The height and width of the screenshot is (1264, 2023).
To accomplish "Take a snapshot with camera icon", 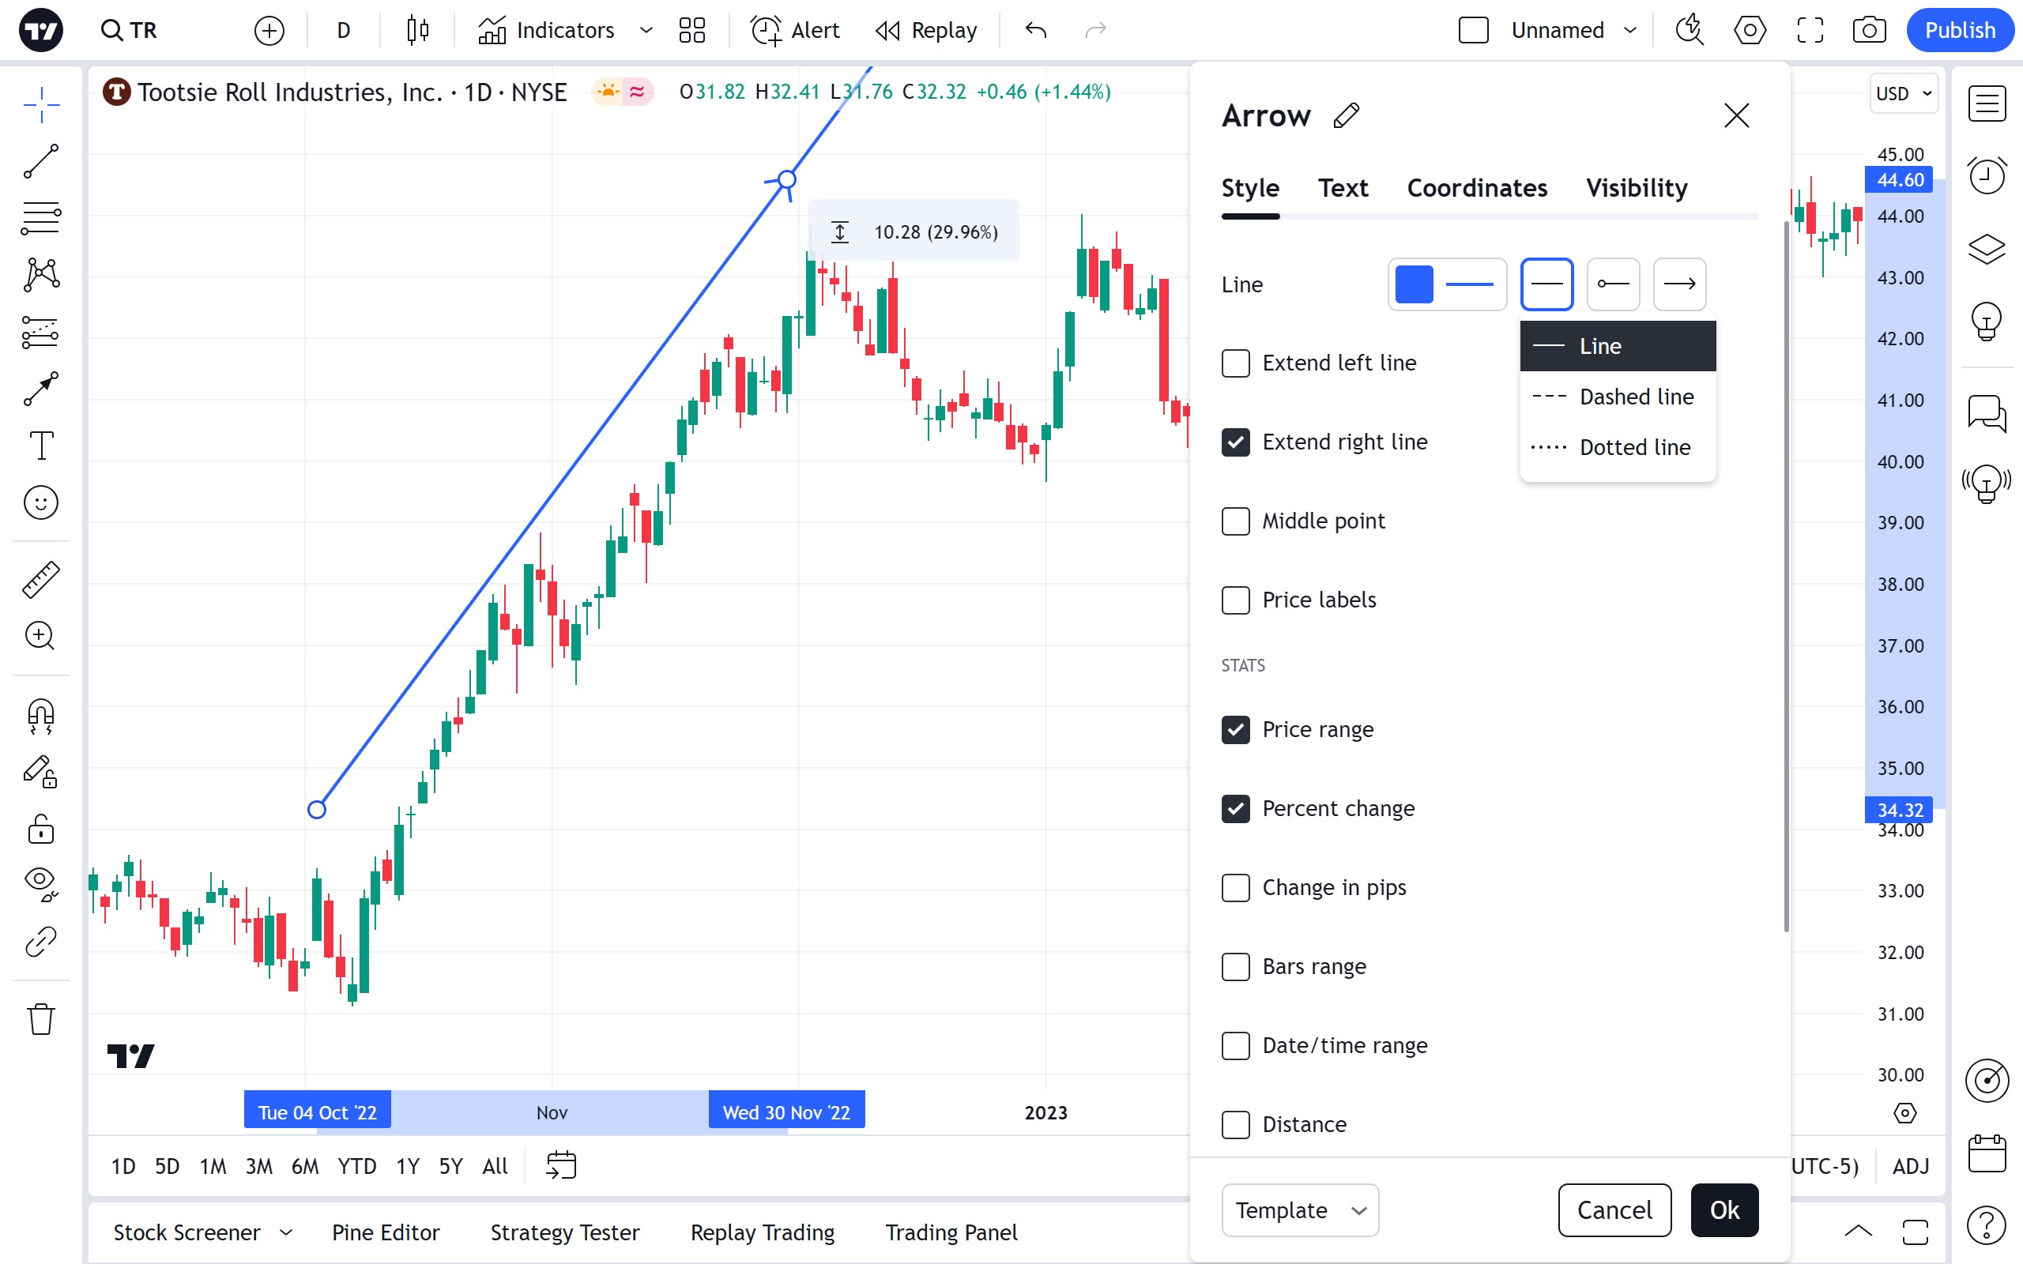I will pos(1868,31).
